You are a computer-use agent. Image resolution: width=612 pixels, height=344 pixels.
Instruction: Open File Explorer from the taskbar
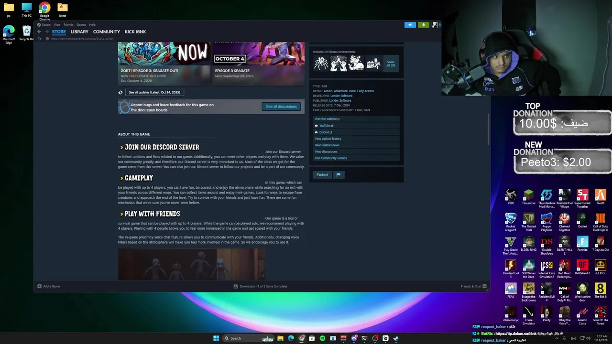[280, 338]
